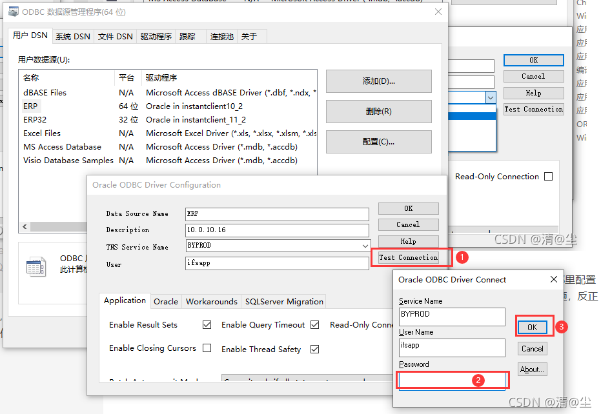Select the Excel Files data source row
Screen dimensions: 601x414
tap(168, 133)
